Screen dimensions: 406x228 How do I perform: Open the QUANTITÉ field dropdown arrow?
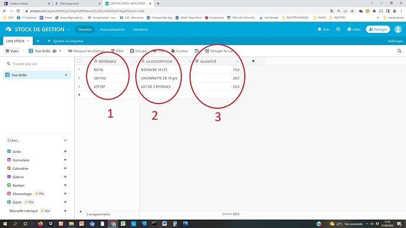238,61
